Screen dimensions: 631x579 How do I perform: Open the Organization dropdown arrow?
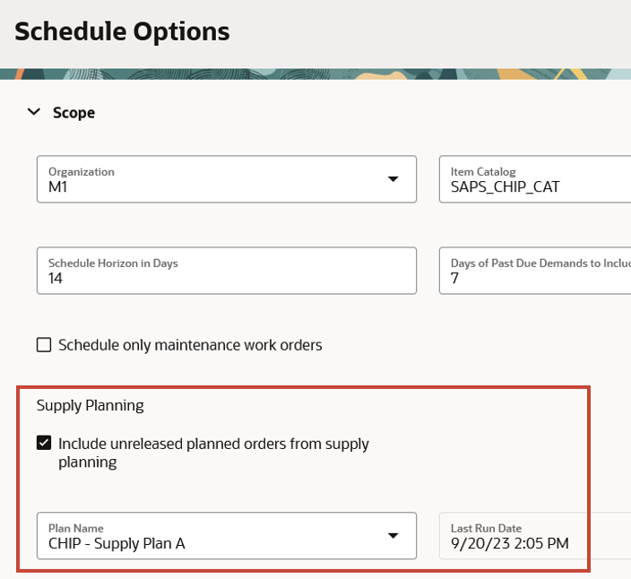pyautogui.click(x=393, y=179)
